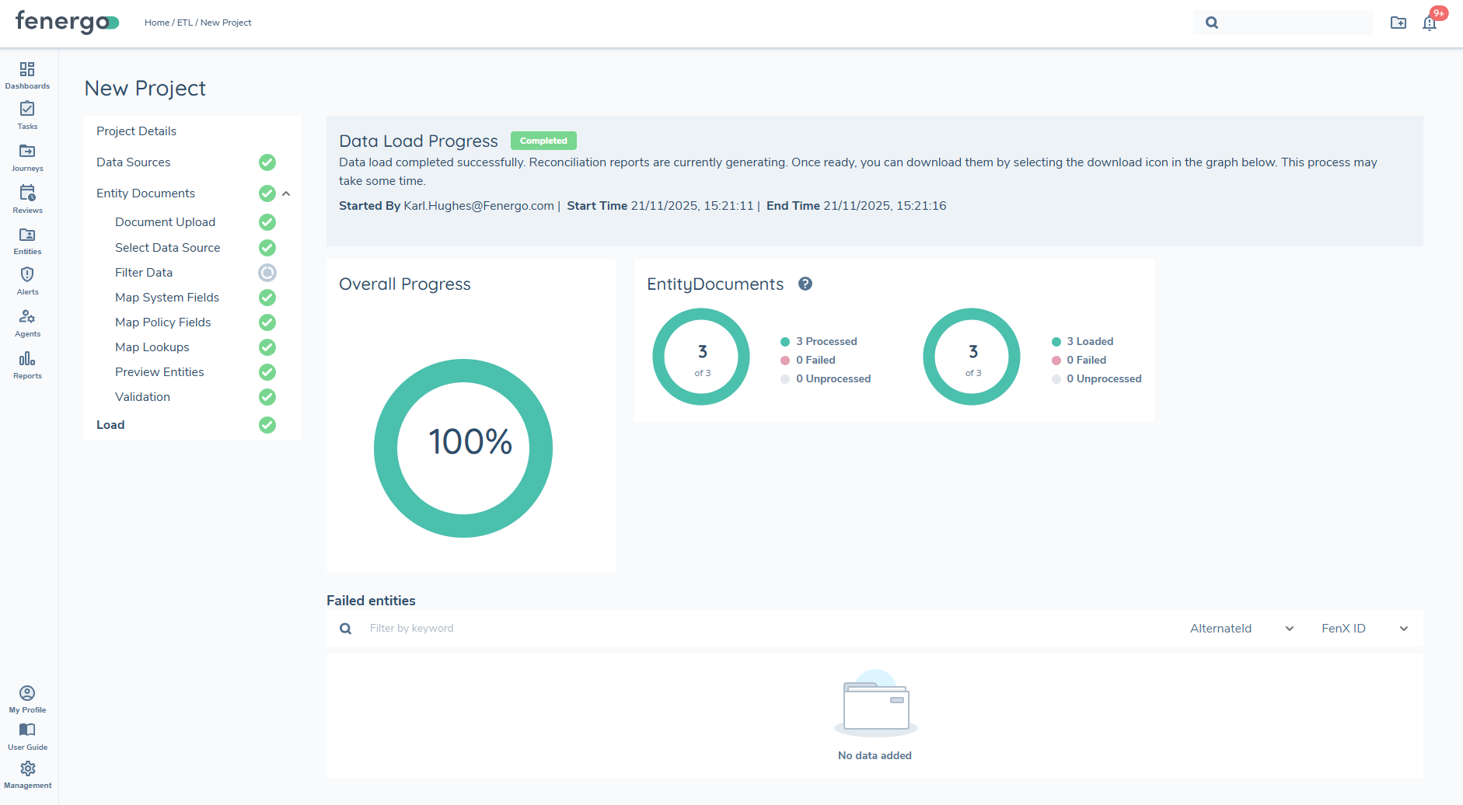The width and height of the screenshot is (1463, 805).
Task: Select the Entities sidebar icon
Action: 27,239
